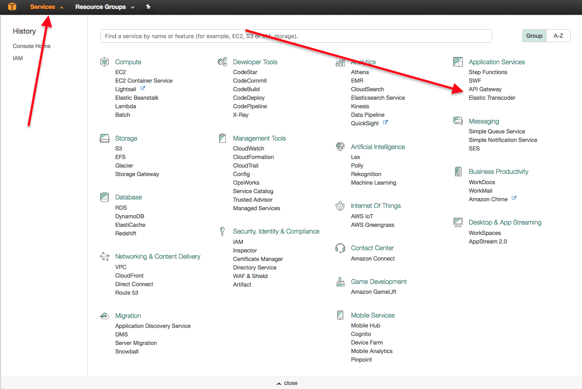Open the Kinesis service

pyautogui.click(x=360, y=106)
